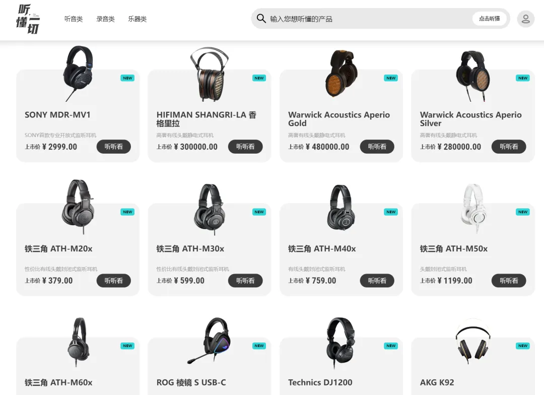The width and height of the screenshot is (544, 395).
Task: Open the white ATH-M50x headphone image
Action: tap(473, 209)
